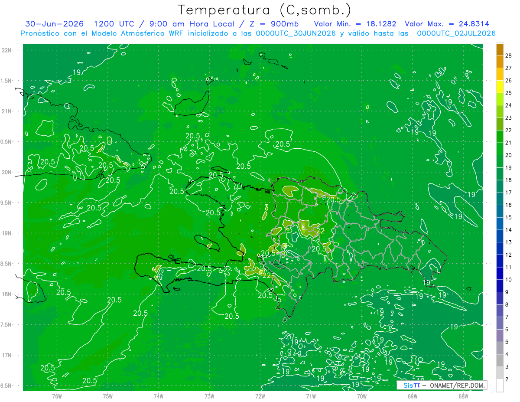Click the '69W' longitude axis label
Image resolution: width=520 pixels, height=402 pixels.
click(413, 396)
